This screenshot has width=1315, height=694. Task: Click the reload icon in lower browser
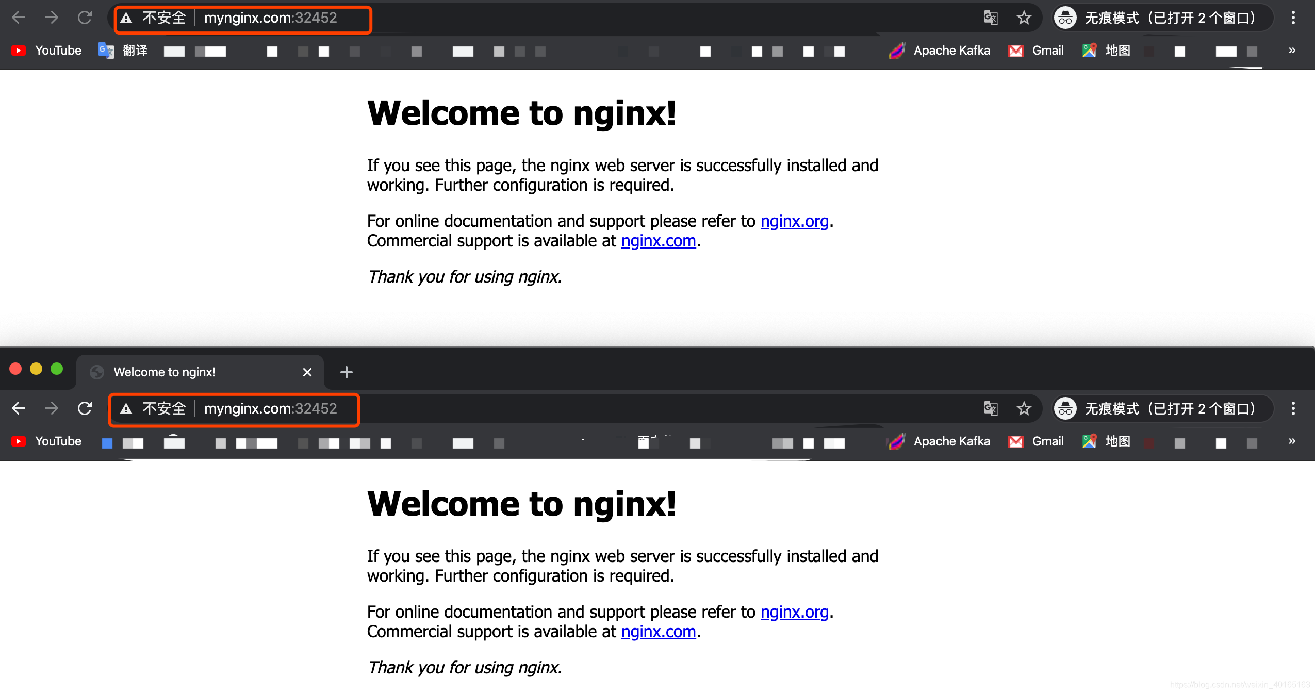pyautogui.click(x=85, y=408)
